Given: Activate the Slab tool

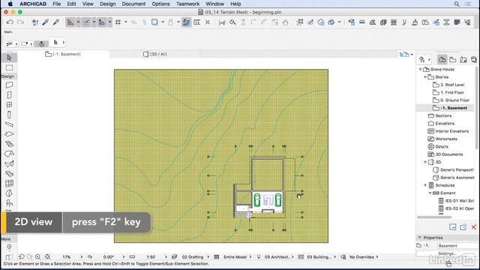Looking at the screenshot, I should [9, 134].
